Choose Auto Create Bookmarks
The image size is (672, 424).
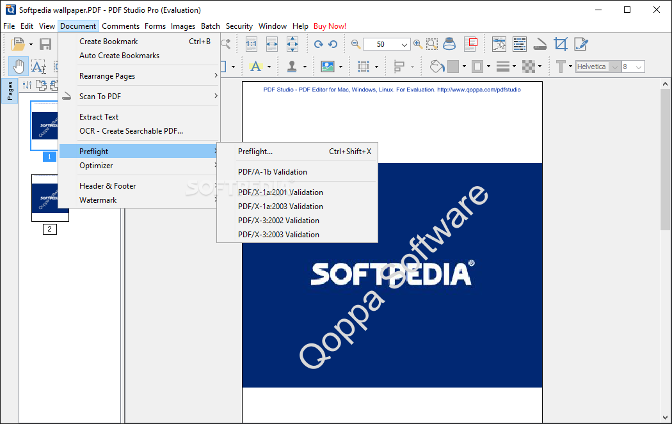coord(140,56)
